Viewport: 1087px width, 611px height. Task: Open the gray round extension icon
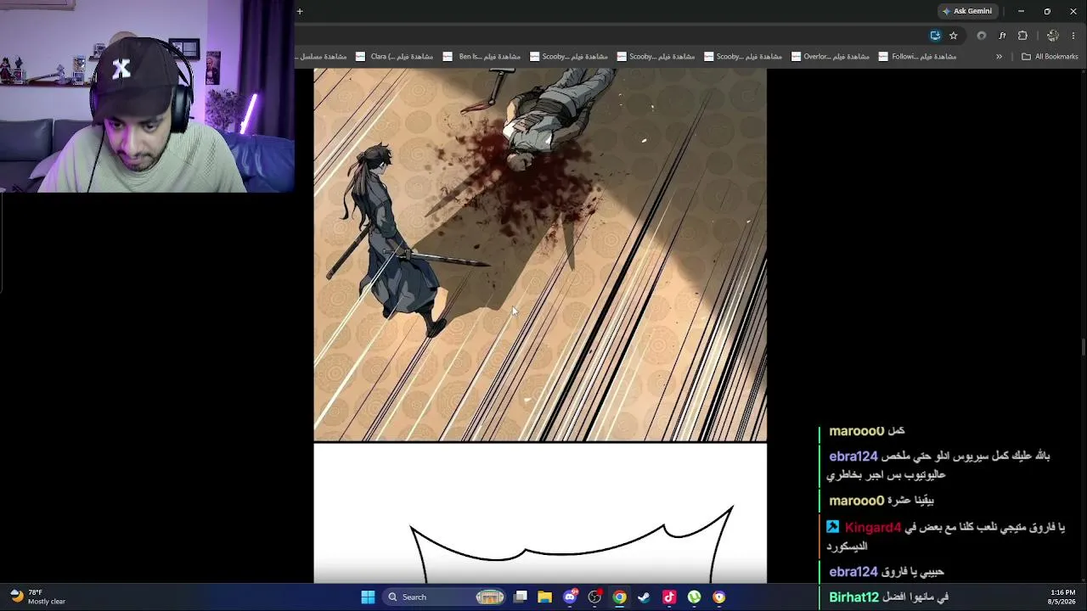point(982,36)
